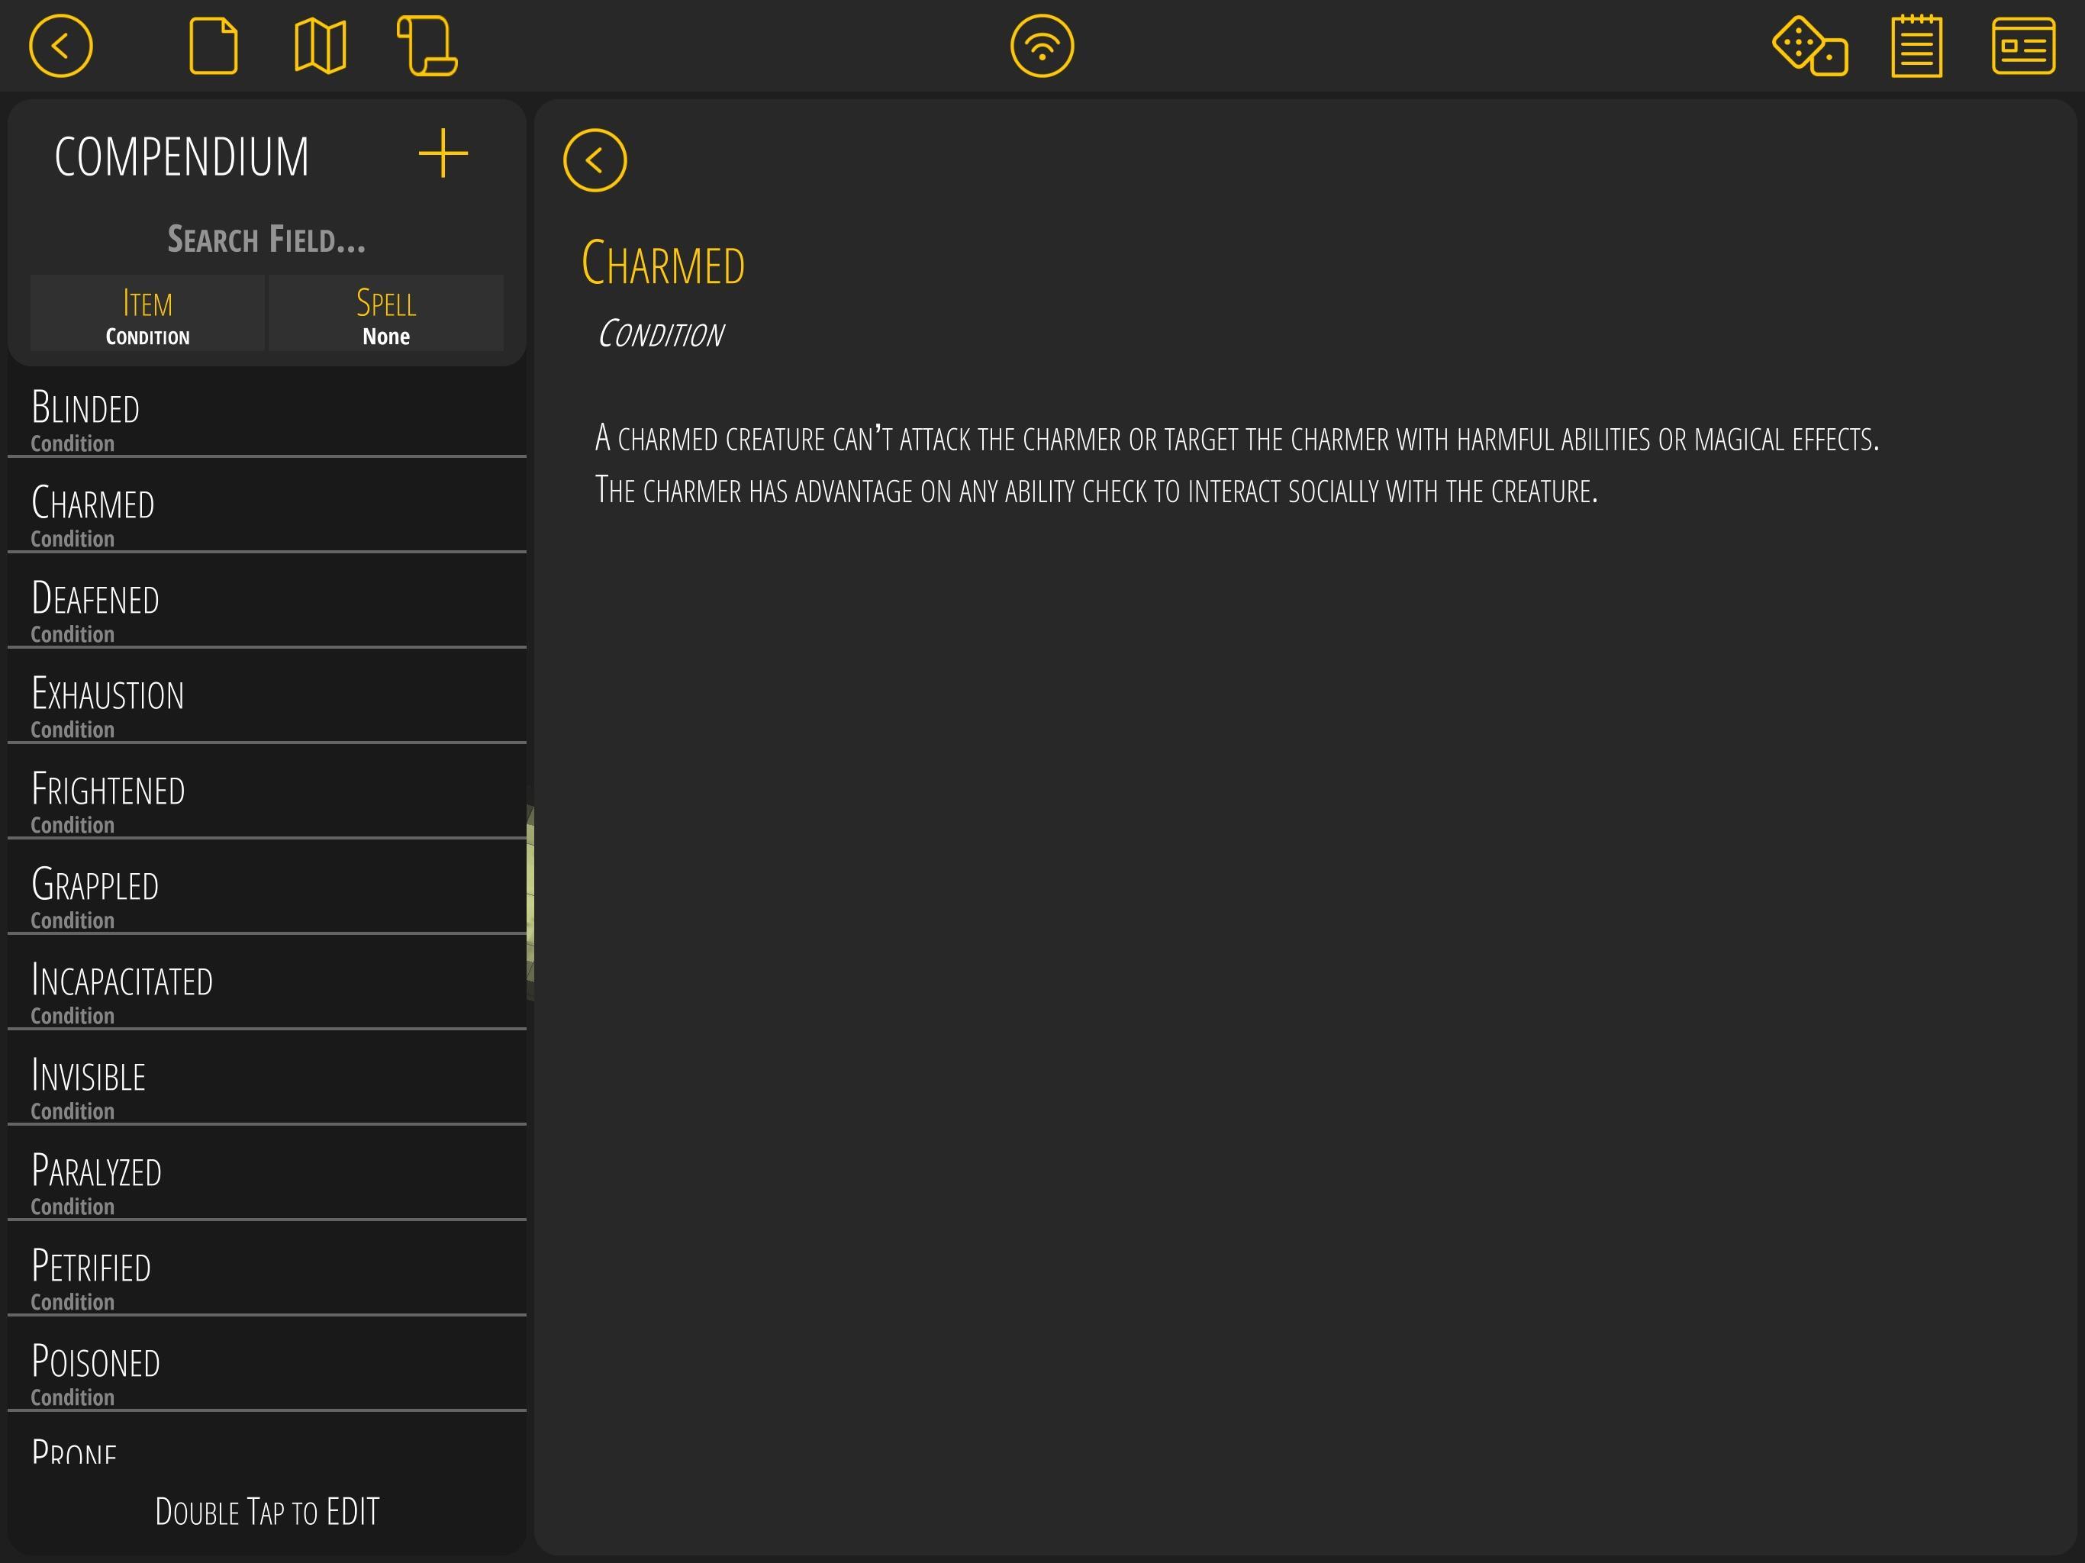2085x1563 pixels.
Task: Open the notes/journal icon
Action: pos(1918,46)
